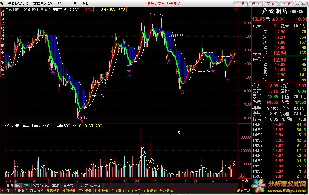Image resolution: width=309 pixels, height=195 pixels.
Task: Open the 产业分析 tab
Action: coord(85,191)
